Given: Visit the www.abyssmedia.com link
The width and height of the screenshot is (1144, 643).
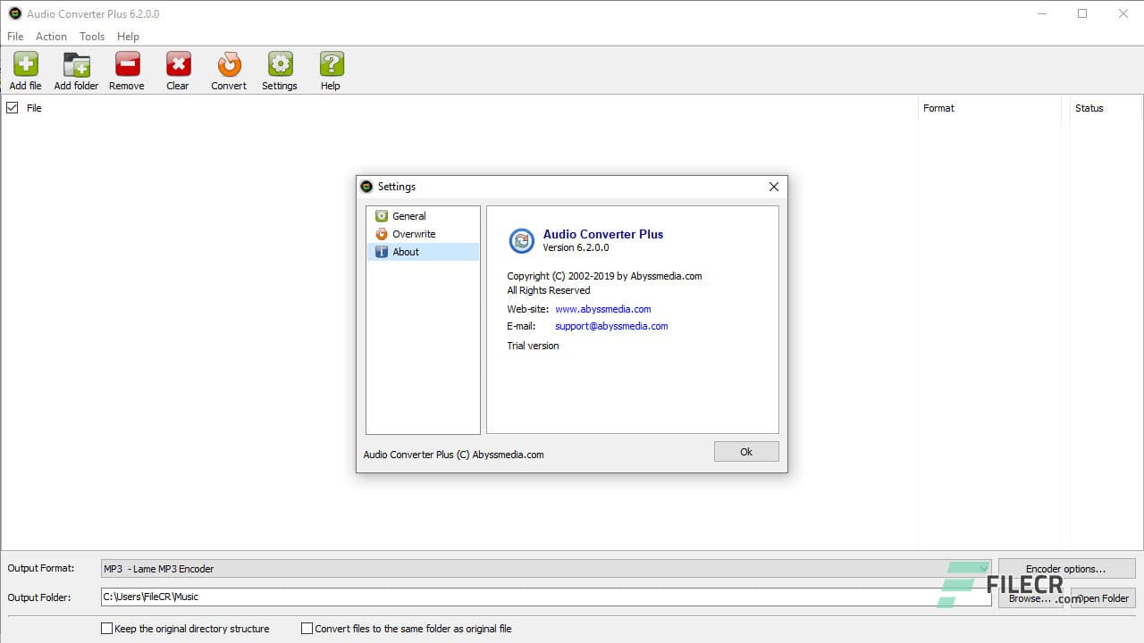Looking at the screenshot, I should tap(603, 308).
